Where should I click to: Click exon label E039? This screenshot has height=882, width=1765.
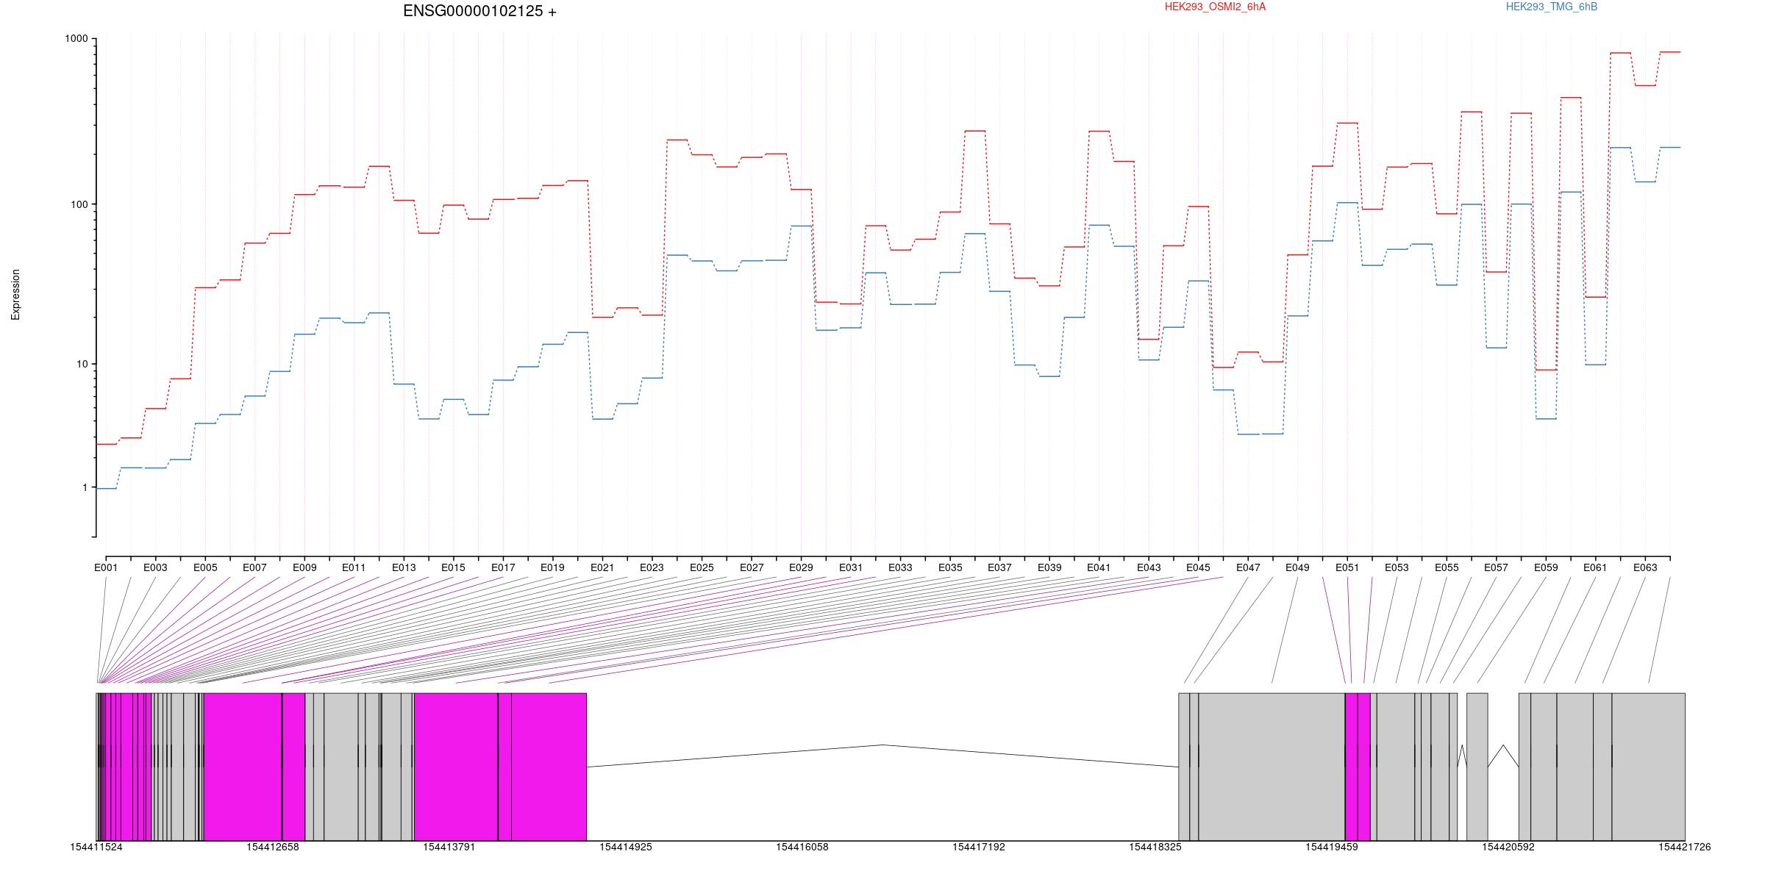pyautogui.click(x=1049, y=567)
